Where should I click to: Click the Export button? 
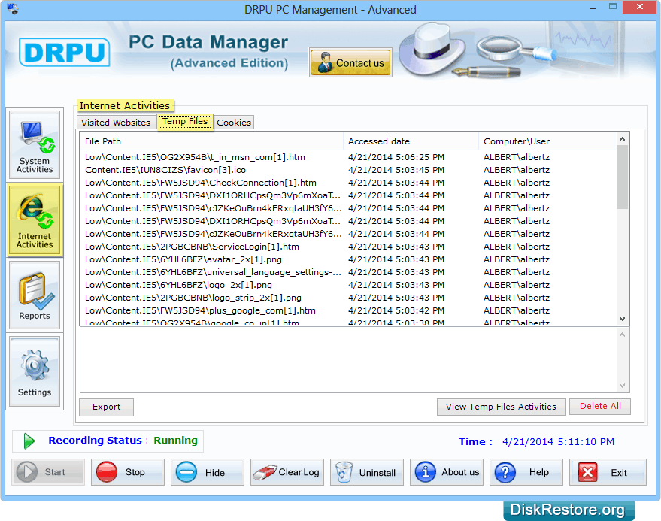pos(106,407)
